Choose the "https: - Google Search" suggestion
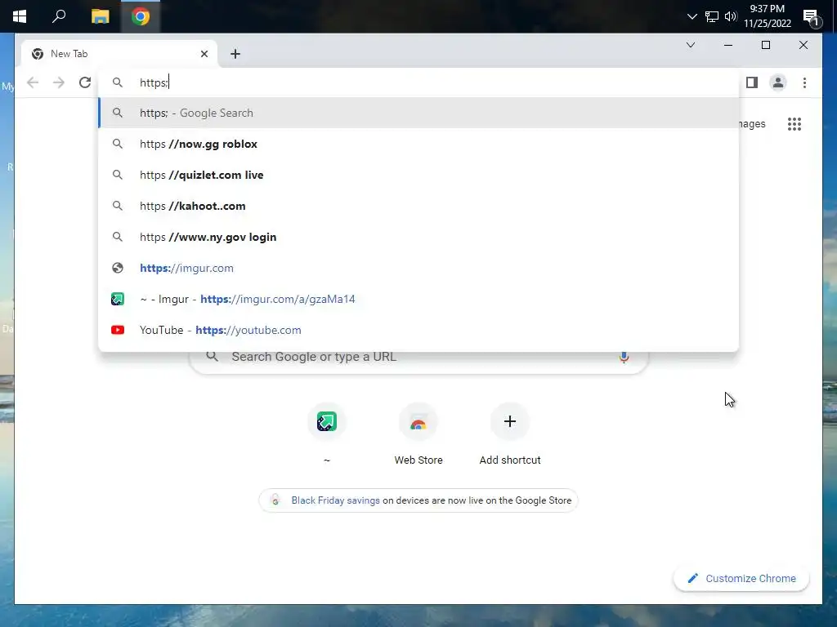The image size is (837, 627). click(419, 113)
